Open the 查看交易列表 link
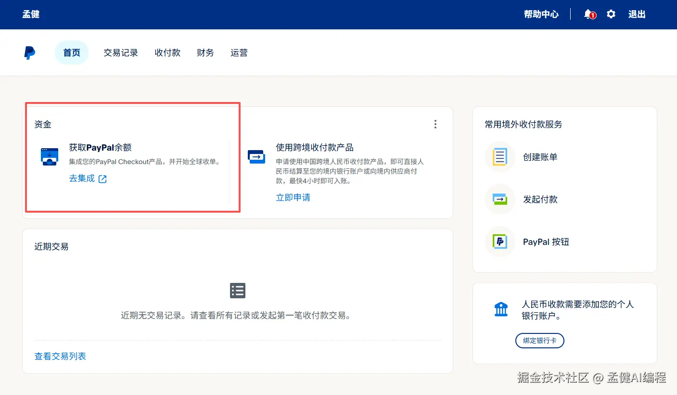677x395 pixels. click(60, 357)
